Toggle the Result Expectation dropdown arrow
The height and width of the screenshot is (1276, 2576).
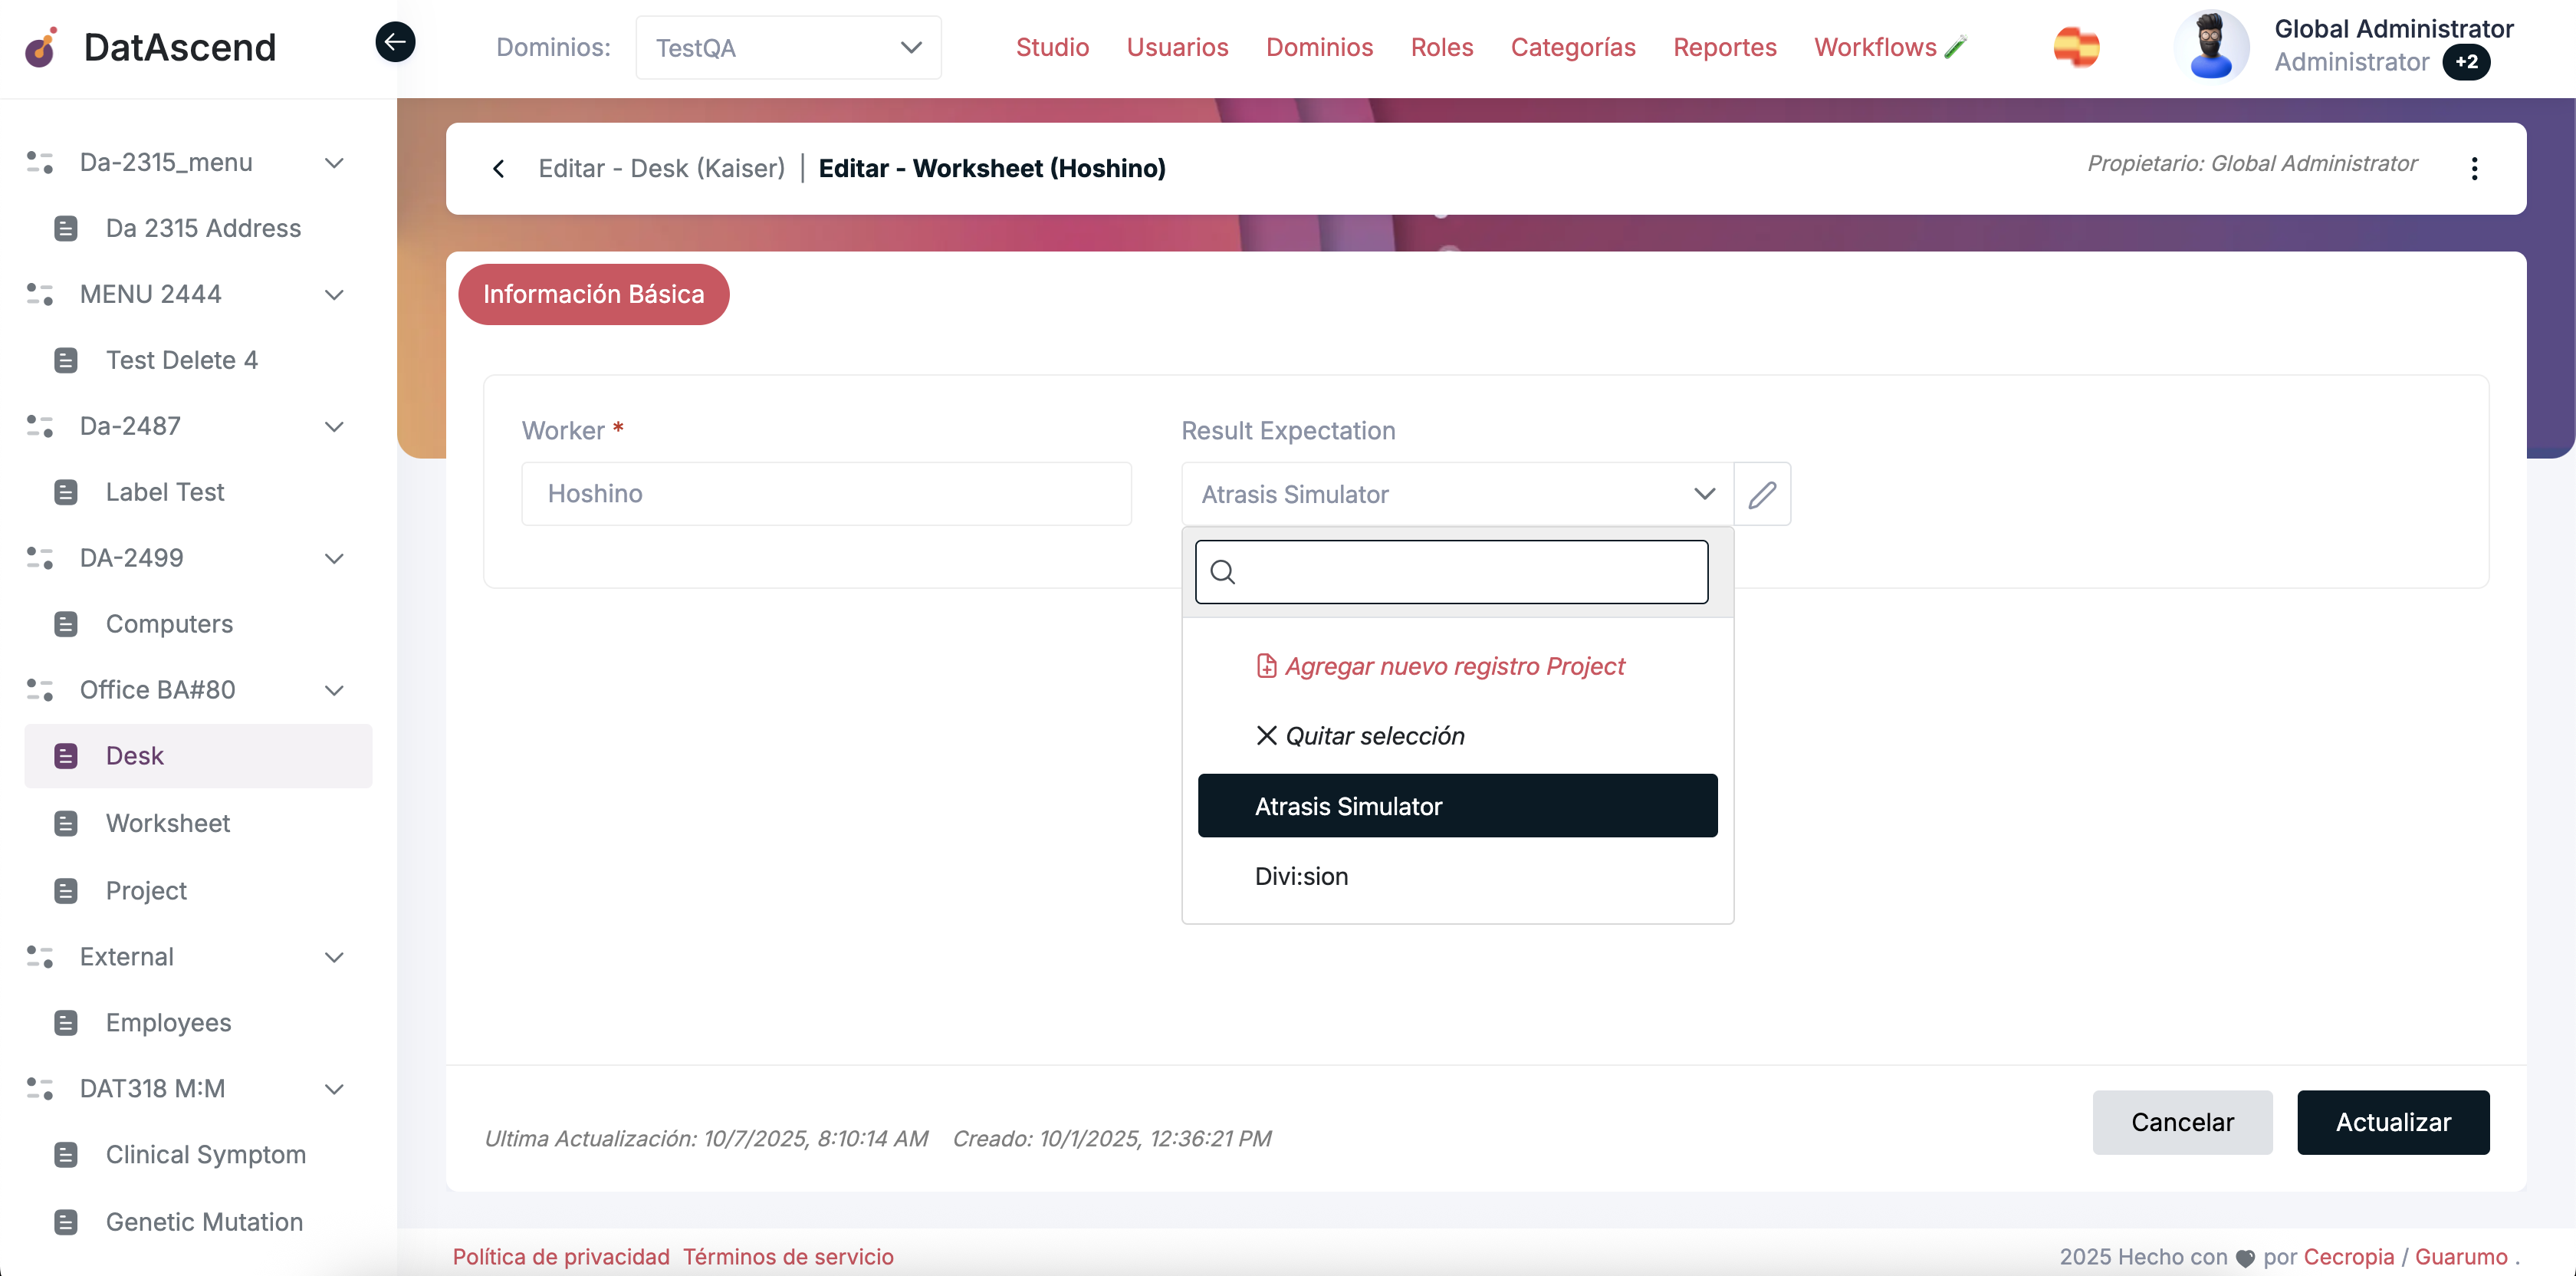1704,494
